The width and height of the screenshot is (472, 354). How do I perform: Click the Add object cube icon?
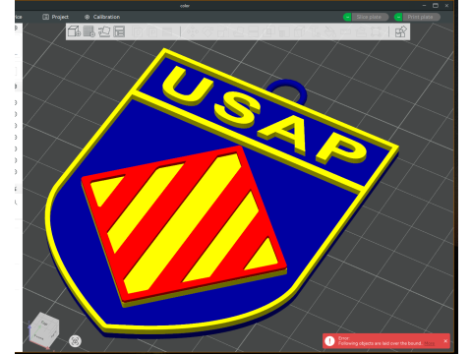(74, 31)
